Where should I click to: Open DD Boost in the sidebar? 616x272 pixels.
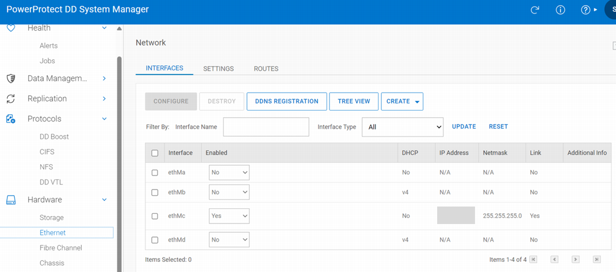[54, 137]
